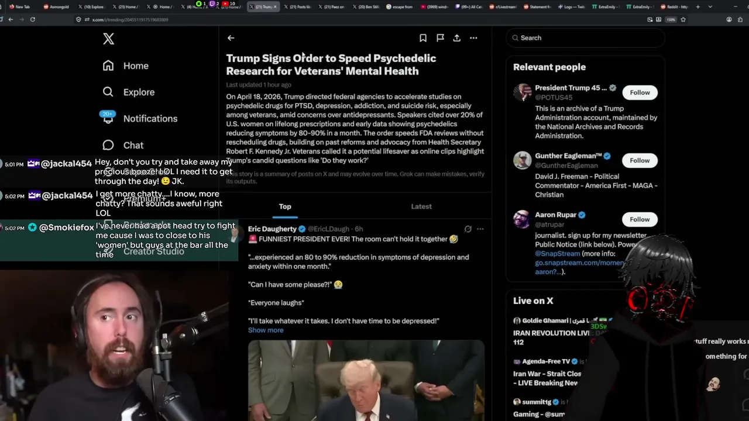The width and height of the screenshot is (749, 421).
Task: Switch to the New Tab browser tab
Action: coord(19,6)
